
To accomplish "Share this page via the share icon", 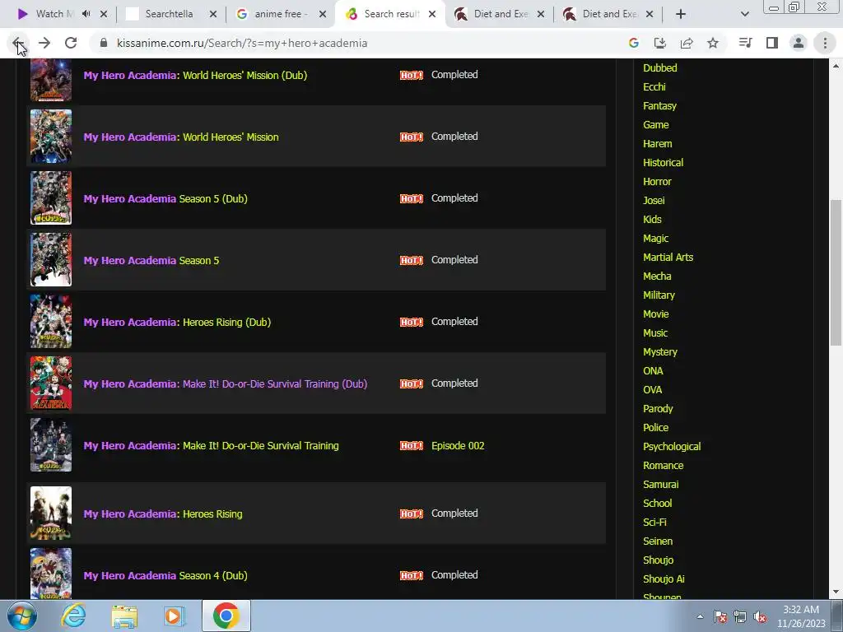I will (687, 43).
